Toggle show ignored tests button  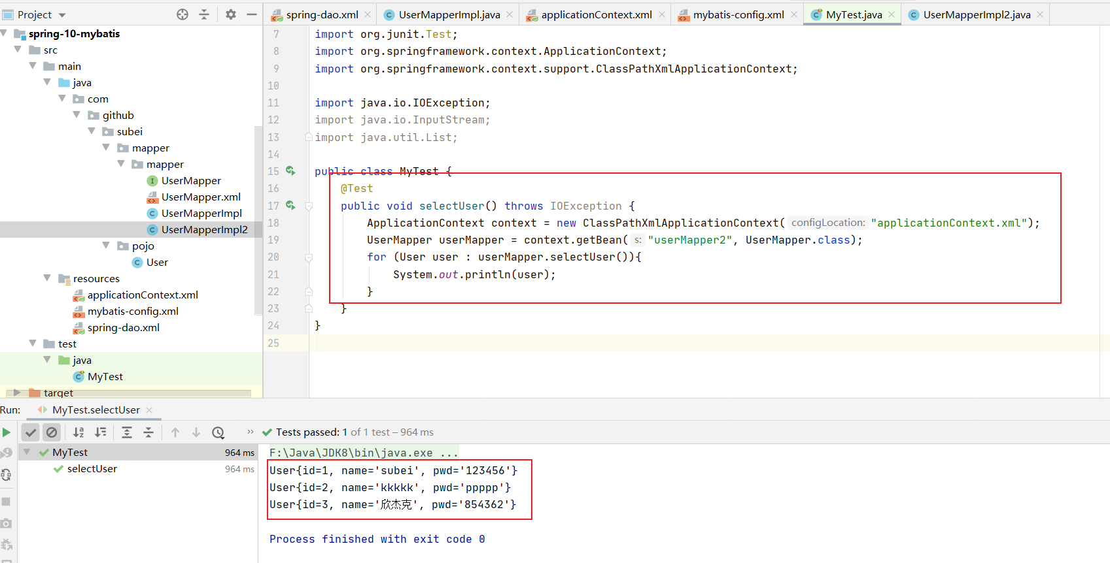(x=52, y=432)
